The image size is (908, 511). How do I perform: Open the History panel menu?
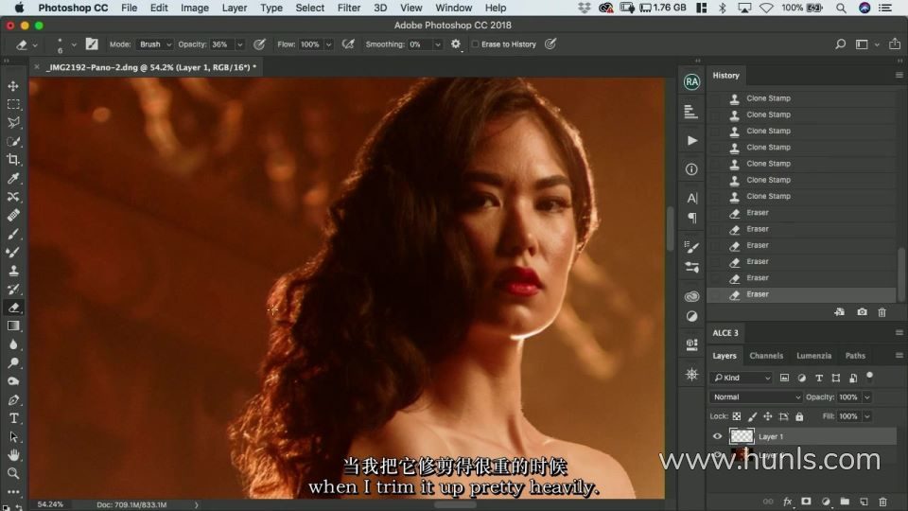899,76
